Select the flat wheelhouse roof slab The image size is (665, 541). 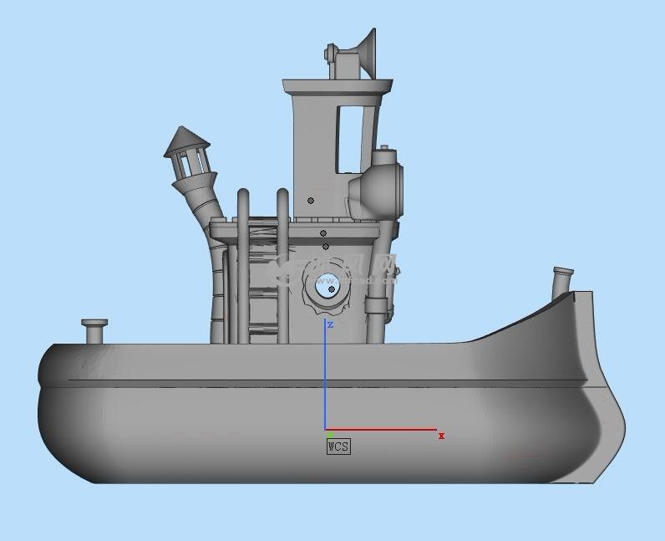click(x=337, y=85)
